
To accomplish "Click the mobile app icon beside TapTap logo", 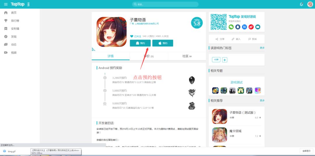I will click(28, 4).
